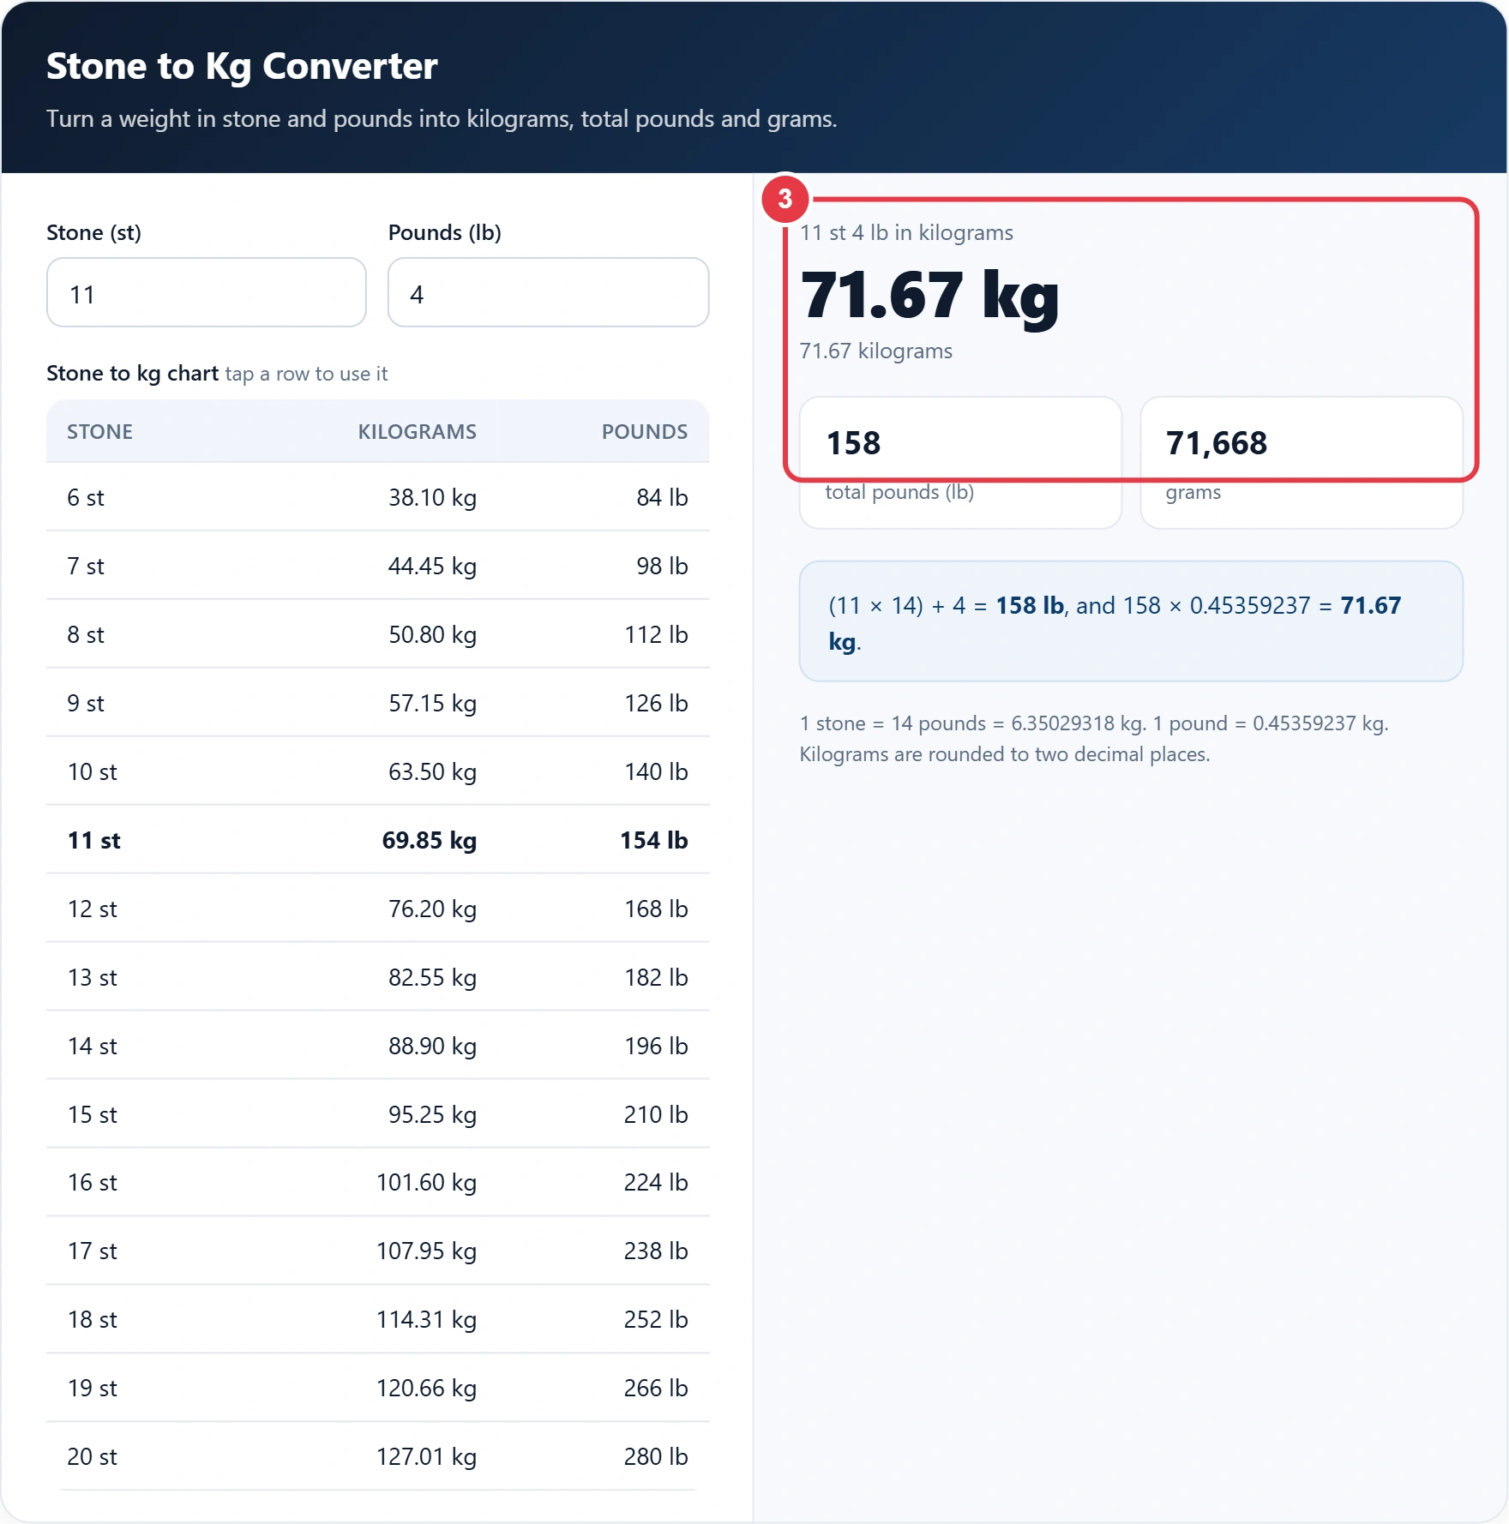
Task: Click the calculation formula box
Action: 1131,621
